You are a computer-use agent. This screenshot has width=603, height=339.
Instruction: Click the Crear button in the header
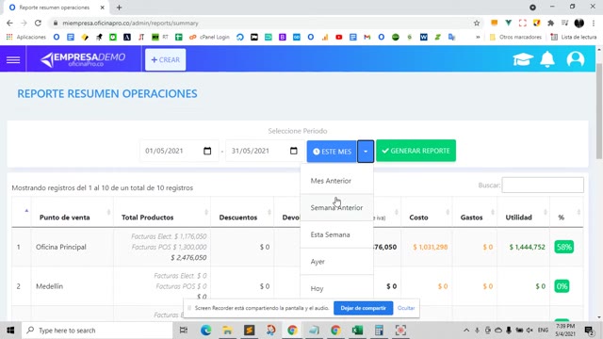pos(166,59)
